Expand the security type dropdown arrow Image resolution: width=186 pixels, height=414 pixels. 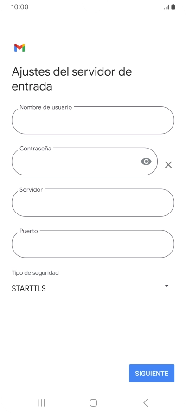click(x=167, y=286)
